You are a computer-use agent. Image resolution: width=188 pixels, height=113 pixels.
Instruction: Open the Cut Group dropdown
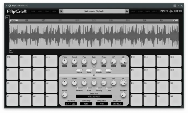[x=86, y=104]
